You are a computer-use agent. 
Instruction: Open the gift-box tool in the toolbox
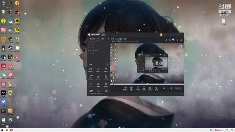click(98, 85)
